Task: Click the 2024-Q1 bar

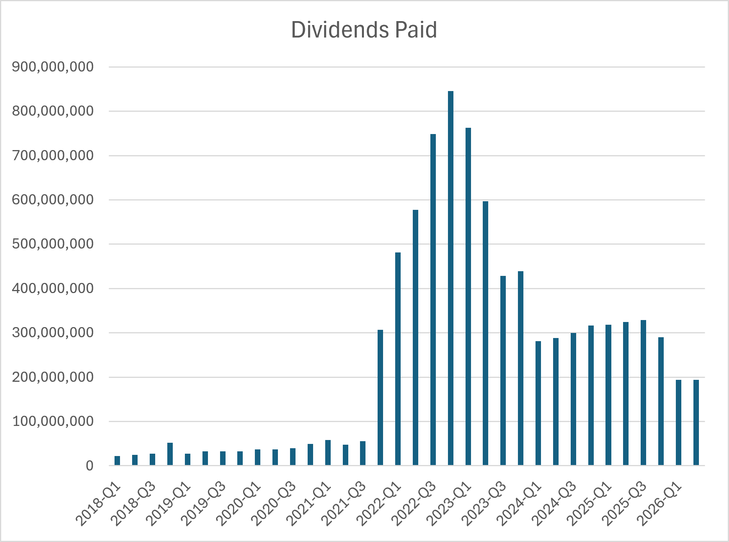Action: (x=538, y=403)
